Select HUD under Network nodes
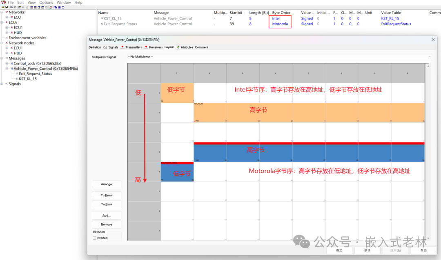This screenshot has height=260, width=441. point(18,53)
